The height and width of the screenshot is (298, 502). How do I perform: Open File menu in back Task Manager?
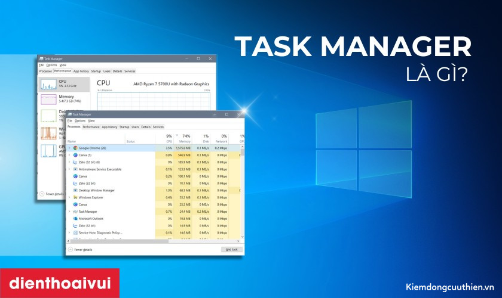tap(41, 65)
